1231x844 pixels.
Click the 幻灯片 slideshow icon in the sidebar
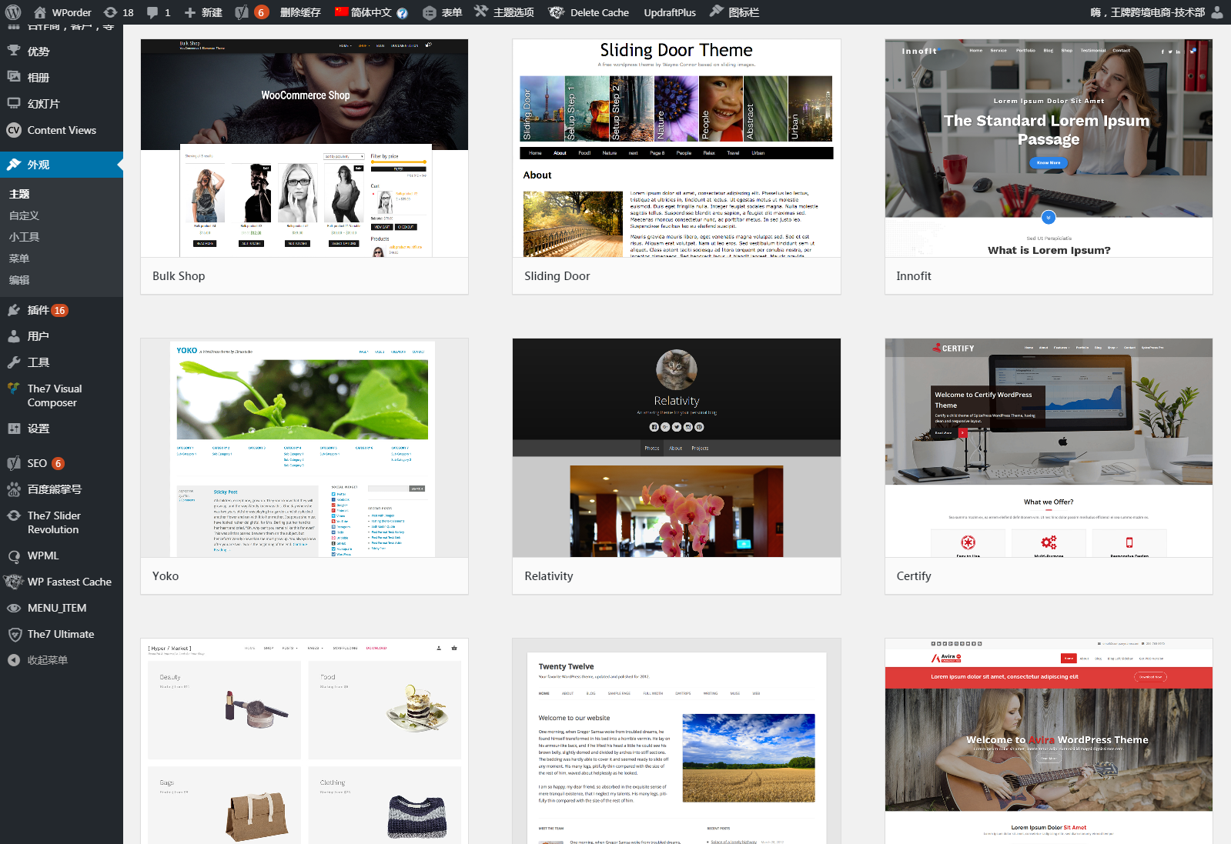14,103
